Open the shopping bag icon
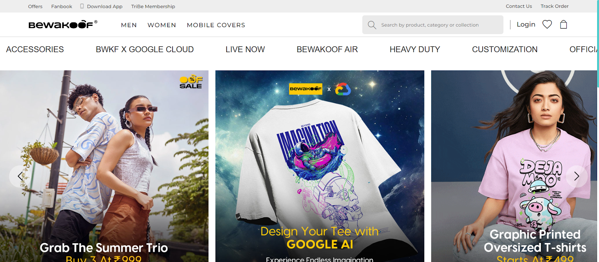The height and width of the screenshot is (262, 599). 563,25
